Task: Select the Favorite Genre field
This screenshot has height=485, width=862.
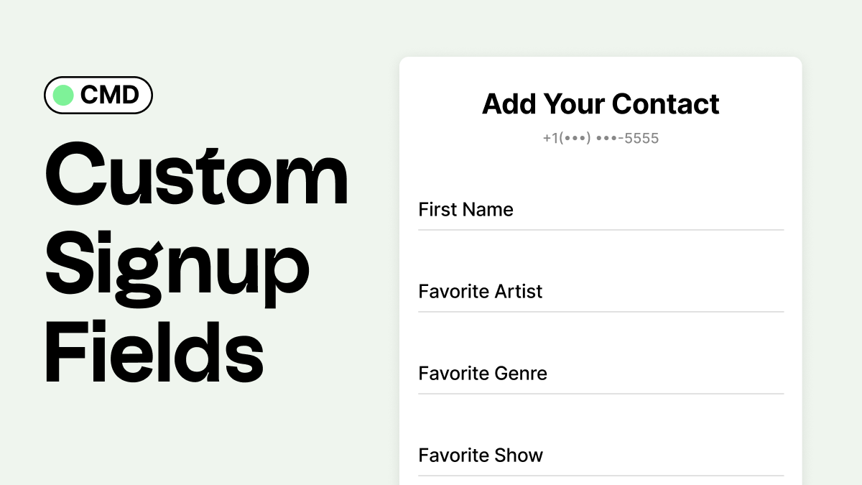Action: [601, 374]
